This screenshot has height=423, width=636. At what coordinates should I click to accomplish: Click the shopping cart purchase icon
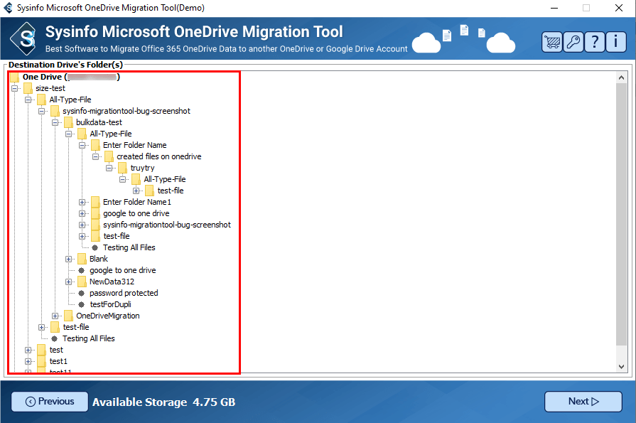[552, 42]
